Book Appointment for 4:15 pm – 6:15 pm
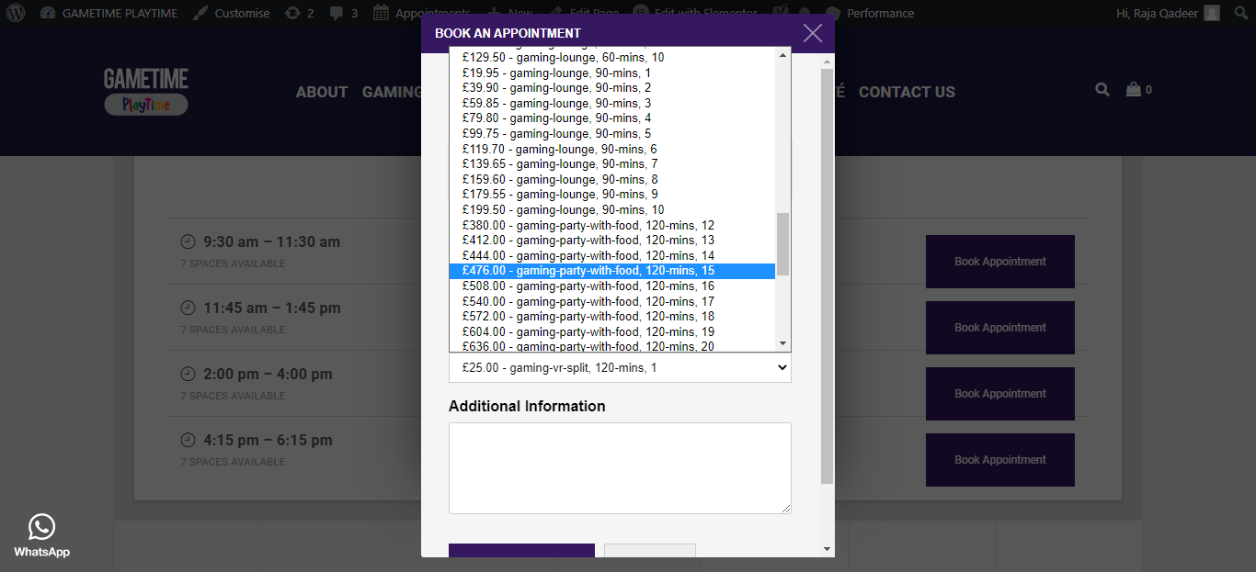Viewport: 1256px width, 572px height. click(1000, 460)
